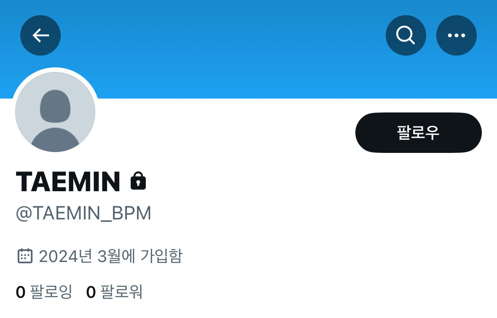The width and height of the screenshot is (497, 318).
Task: Click the zero count before 팔로워
Action: [91, 292]
